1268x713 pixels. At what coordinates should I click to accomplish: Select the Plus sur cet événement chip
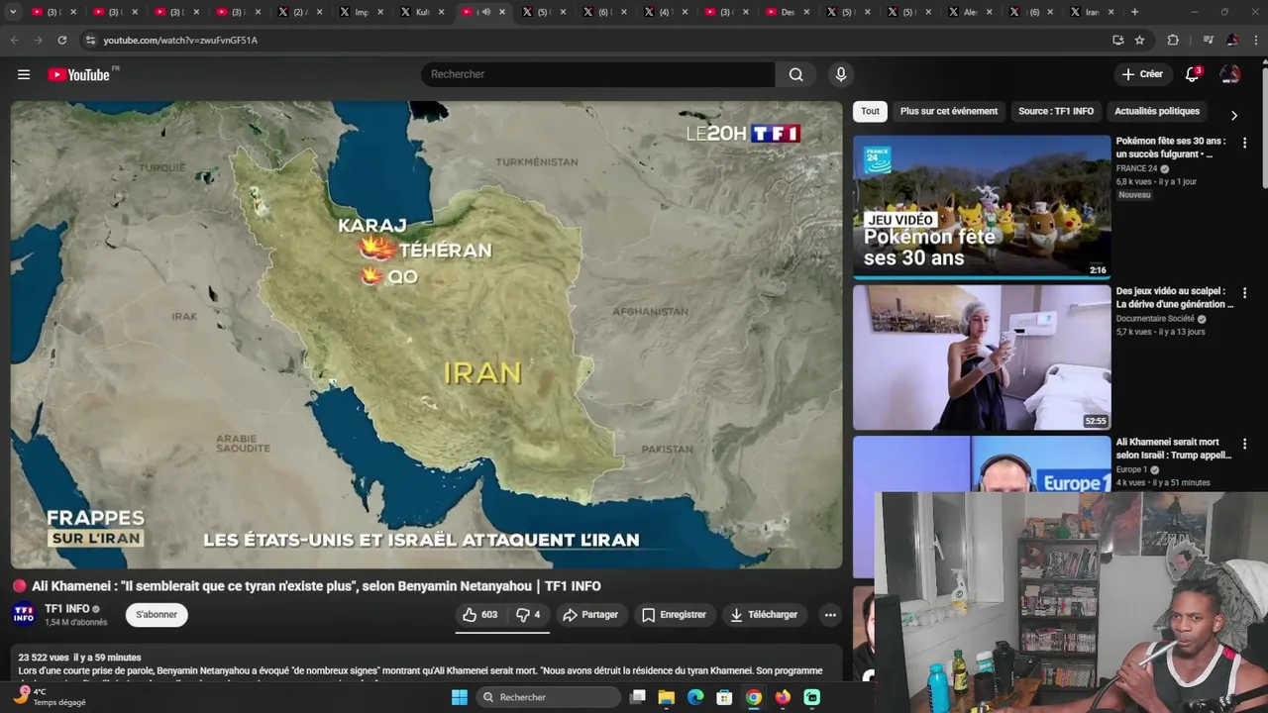pyautogui.click(x=949, y=111)
